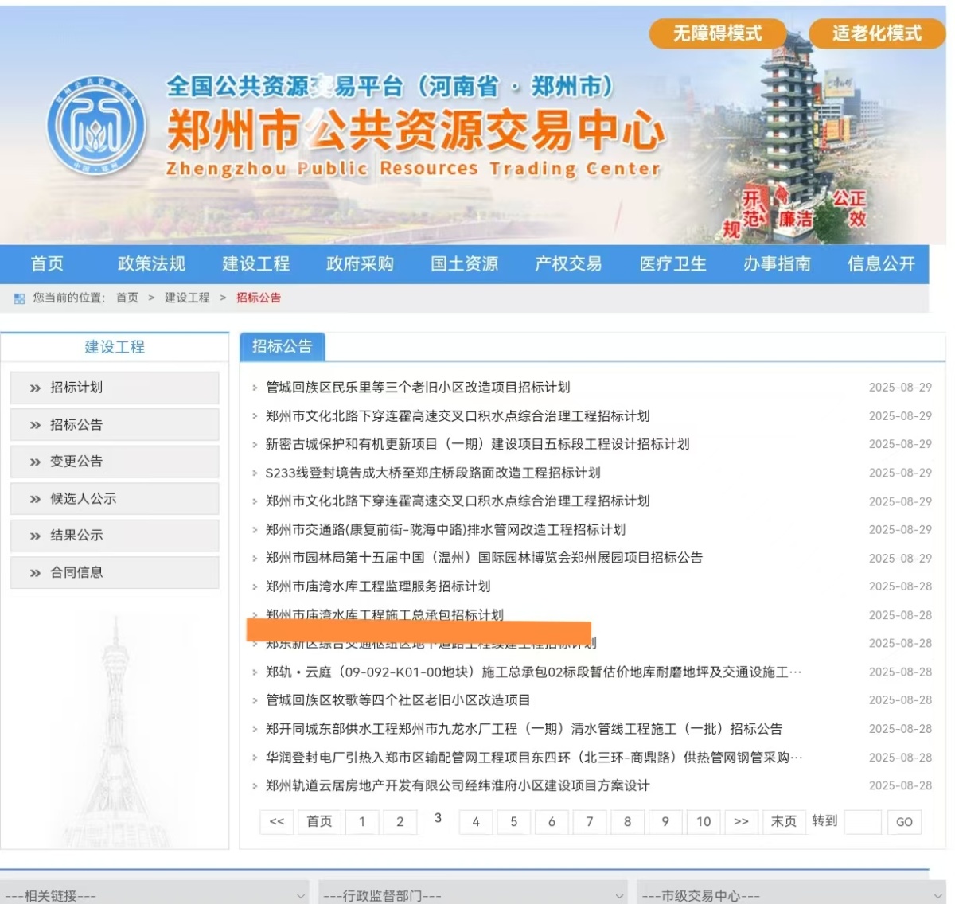This screenshot has width=955, height=904.
Task: Go to previous pages with << button
Action: pyautogui.click(x=277, y=822)
